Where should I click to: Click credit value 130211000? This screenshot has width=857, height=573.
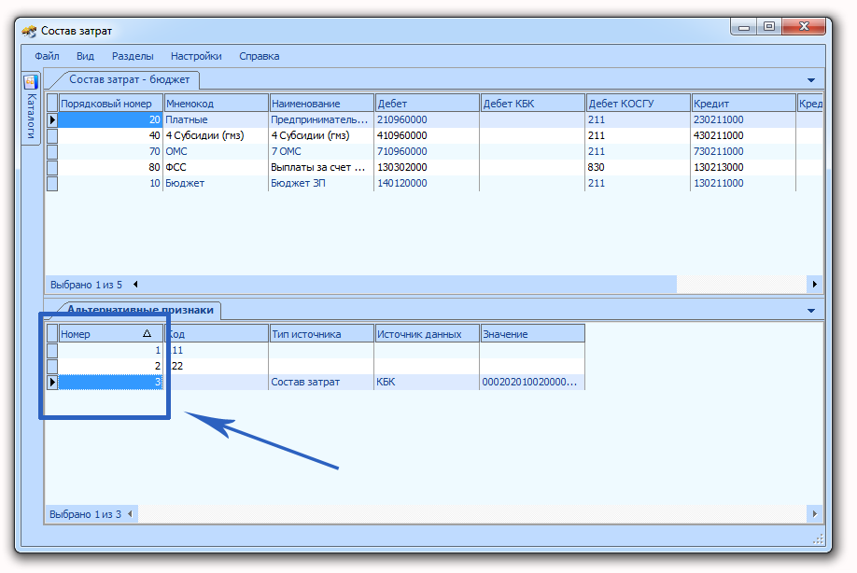743,183
